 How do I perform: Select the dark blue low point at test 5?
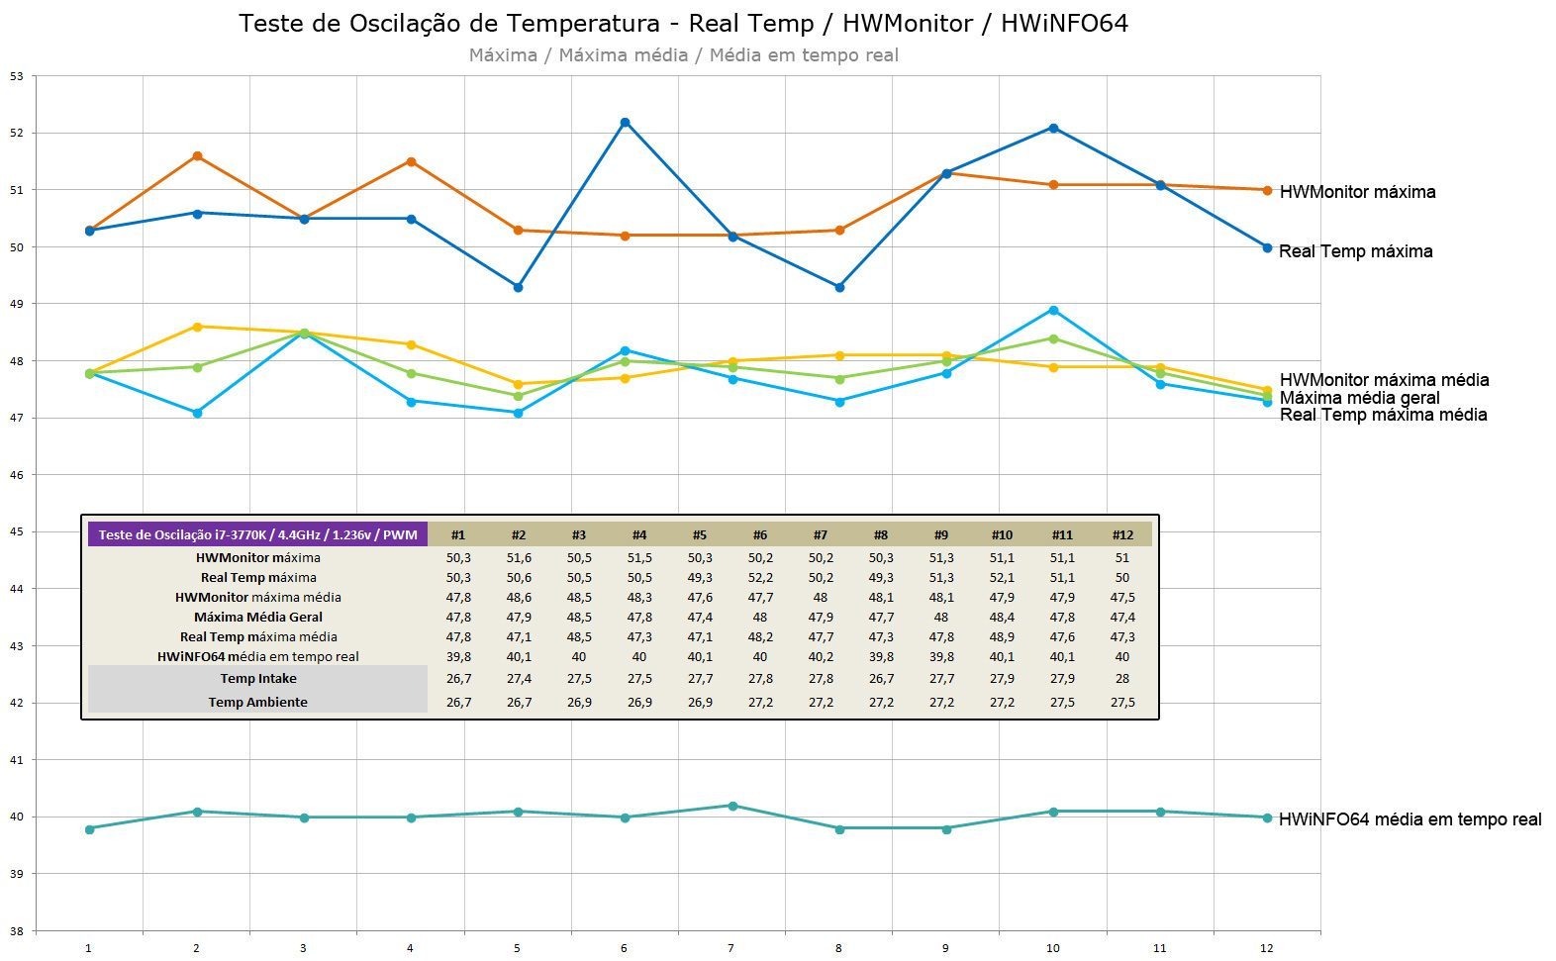(518, 287)
